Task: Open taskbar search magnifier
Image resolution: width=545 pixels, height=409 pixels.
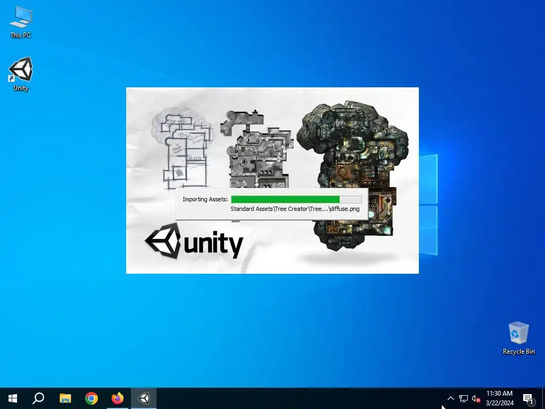Action: pos(38,398)
